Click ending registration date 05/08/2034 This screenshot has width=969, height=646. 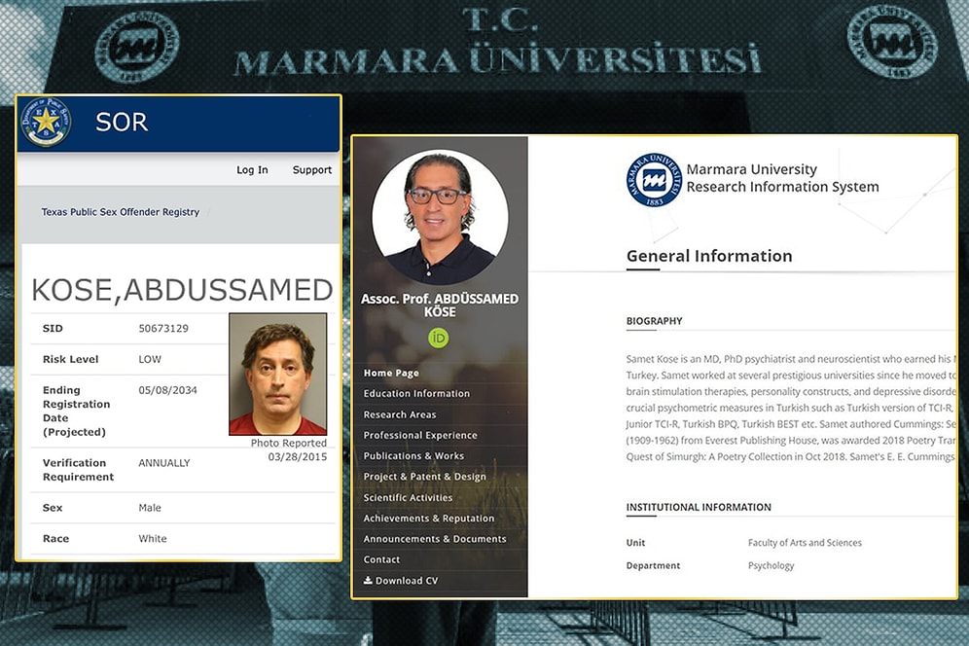[167, 390]
